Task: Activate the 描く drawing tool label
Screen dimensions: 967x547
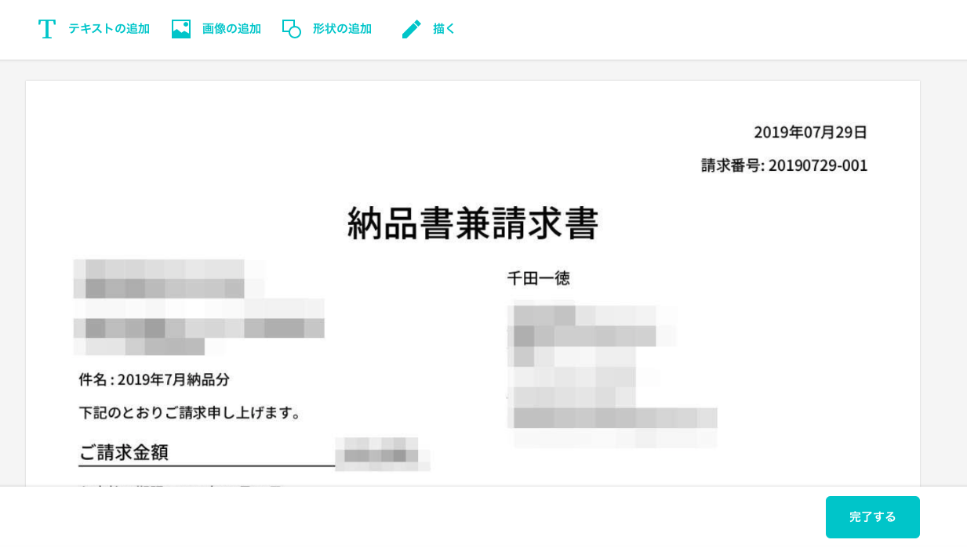Action: coord(444,29)
